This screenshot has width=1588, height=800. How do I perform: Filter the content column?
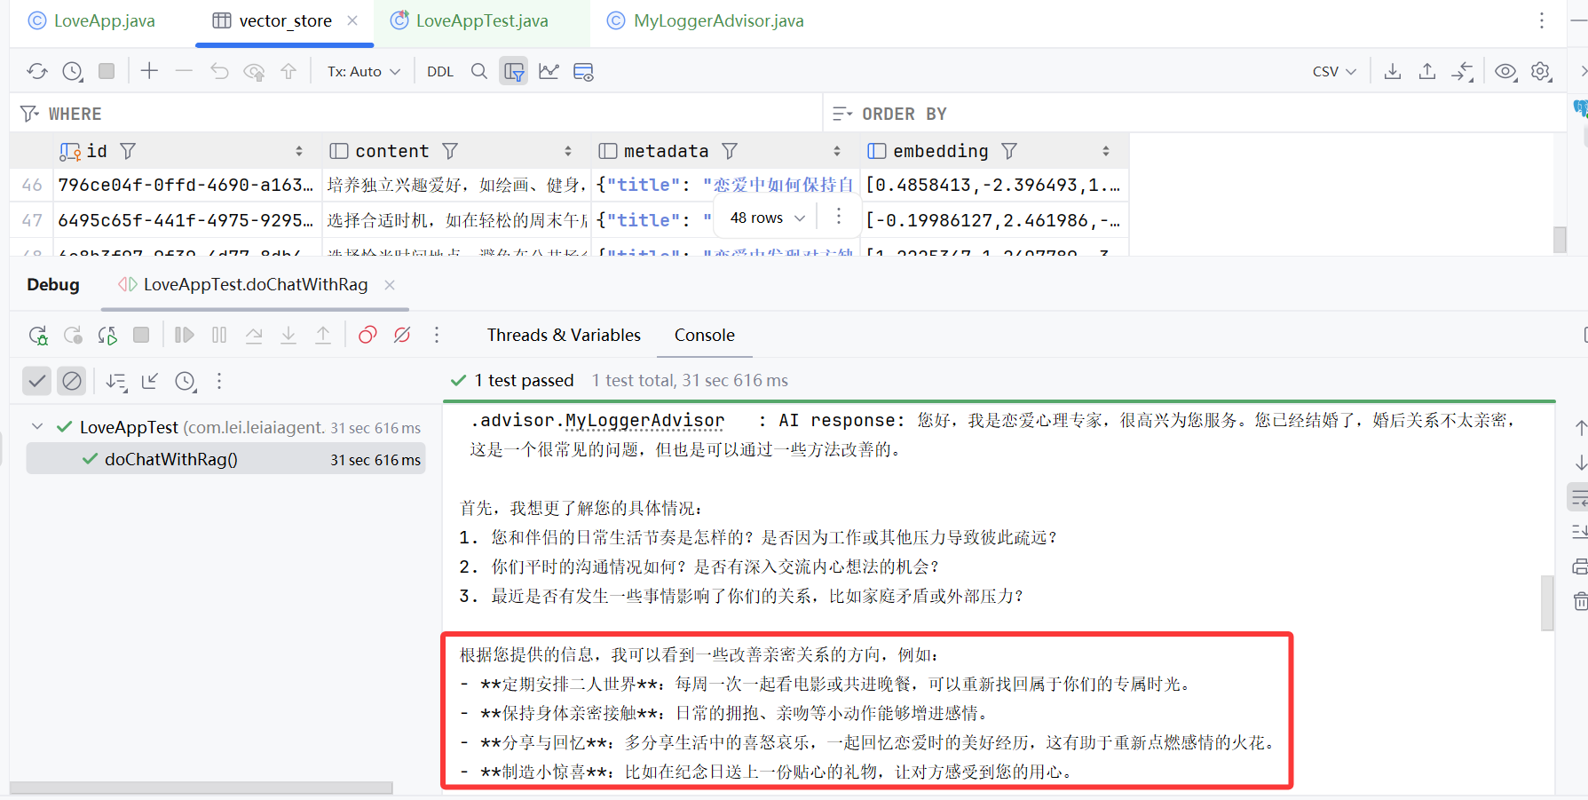[450, 151]
